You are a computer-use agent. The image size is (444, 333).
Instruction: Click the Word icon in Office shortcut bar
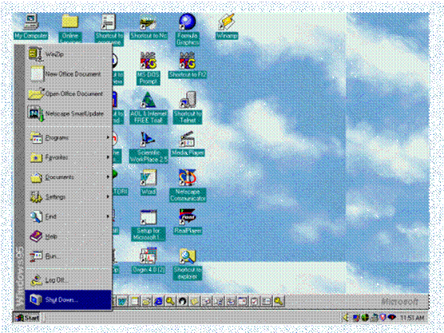pos(123,301)
